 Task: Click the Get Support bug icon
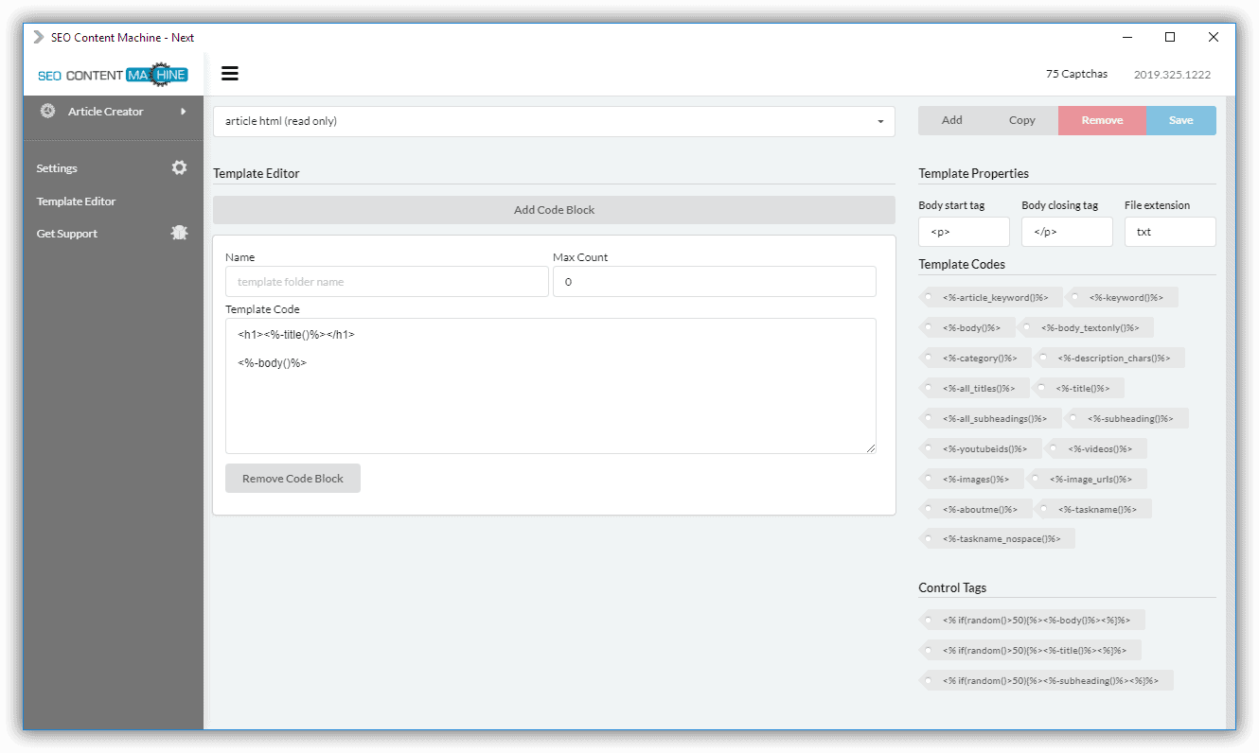point(179,233)
